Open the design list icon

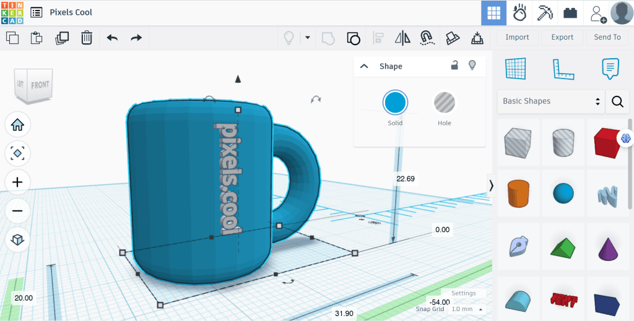(x=37, y=12)
